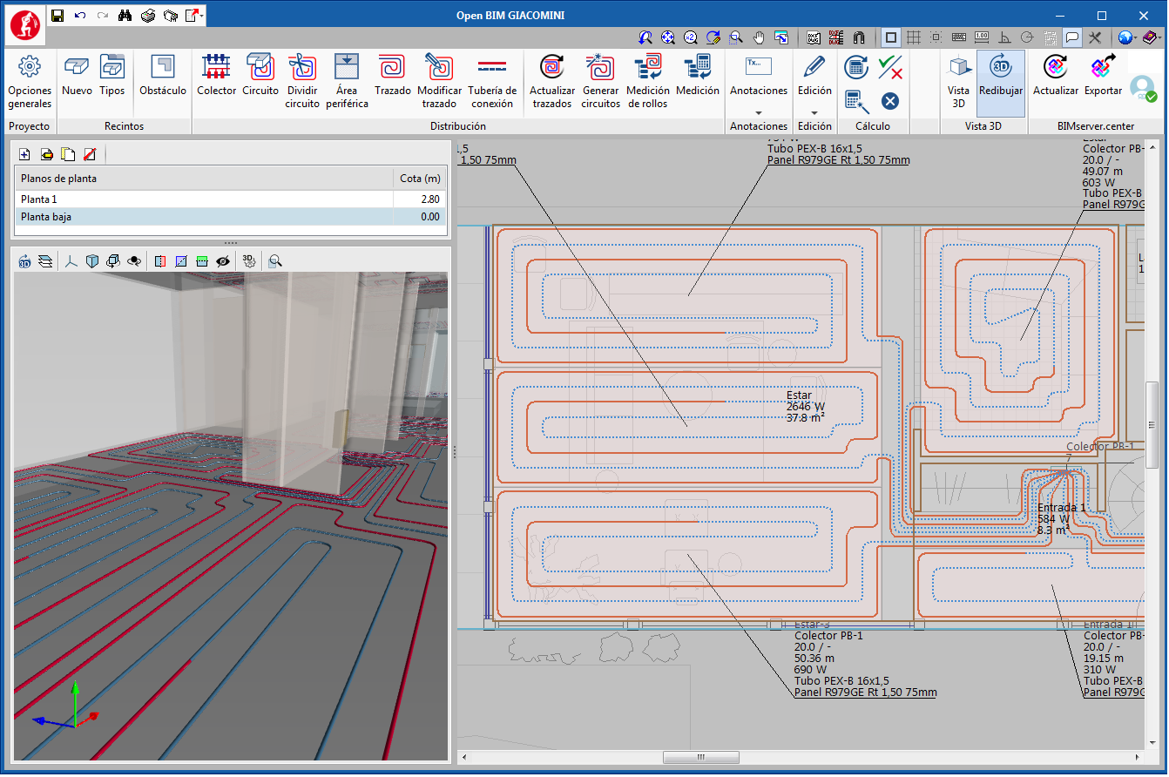Screen dimensions: 1169x777
Task: Click the print icon
Action: (148, 15)
